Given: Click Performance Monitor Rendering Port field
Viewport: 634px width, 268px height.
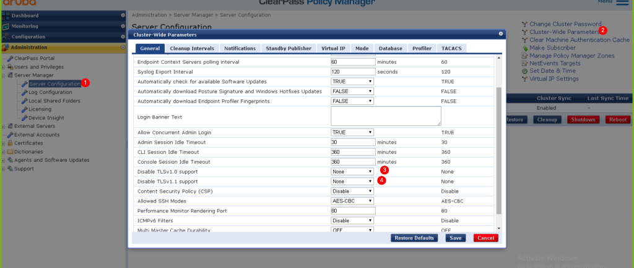Looking at the screenshot, I should tap(353, 211).
